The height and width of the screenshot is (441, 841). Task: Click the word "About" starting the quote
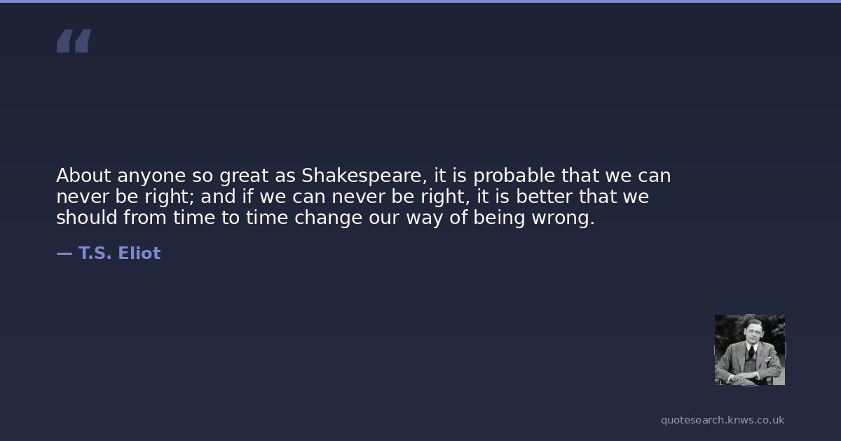83,175
